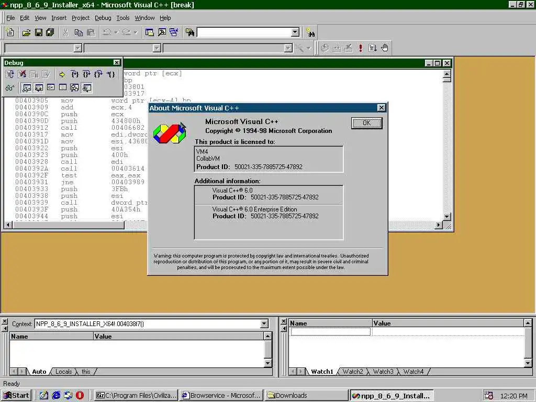Click the empty Watch1 Name input cell
The image size is (536, 402).
pos(330,331)
